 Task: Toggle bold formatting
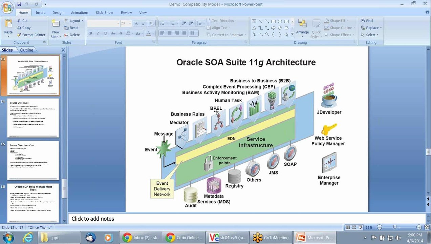click(x=90, y=33)
